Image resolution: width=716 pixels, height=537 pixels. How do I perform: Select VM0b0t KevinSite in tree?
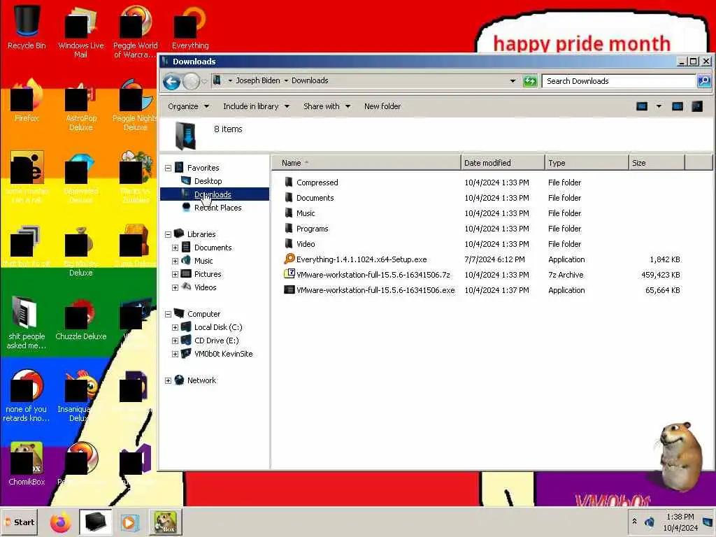tap(223, 353)
